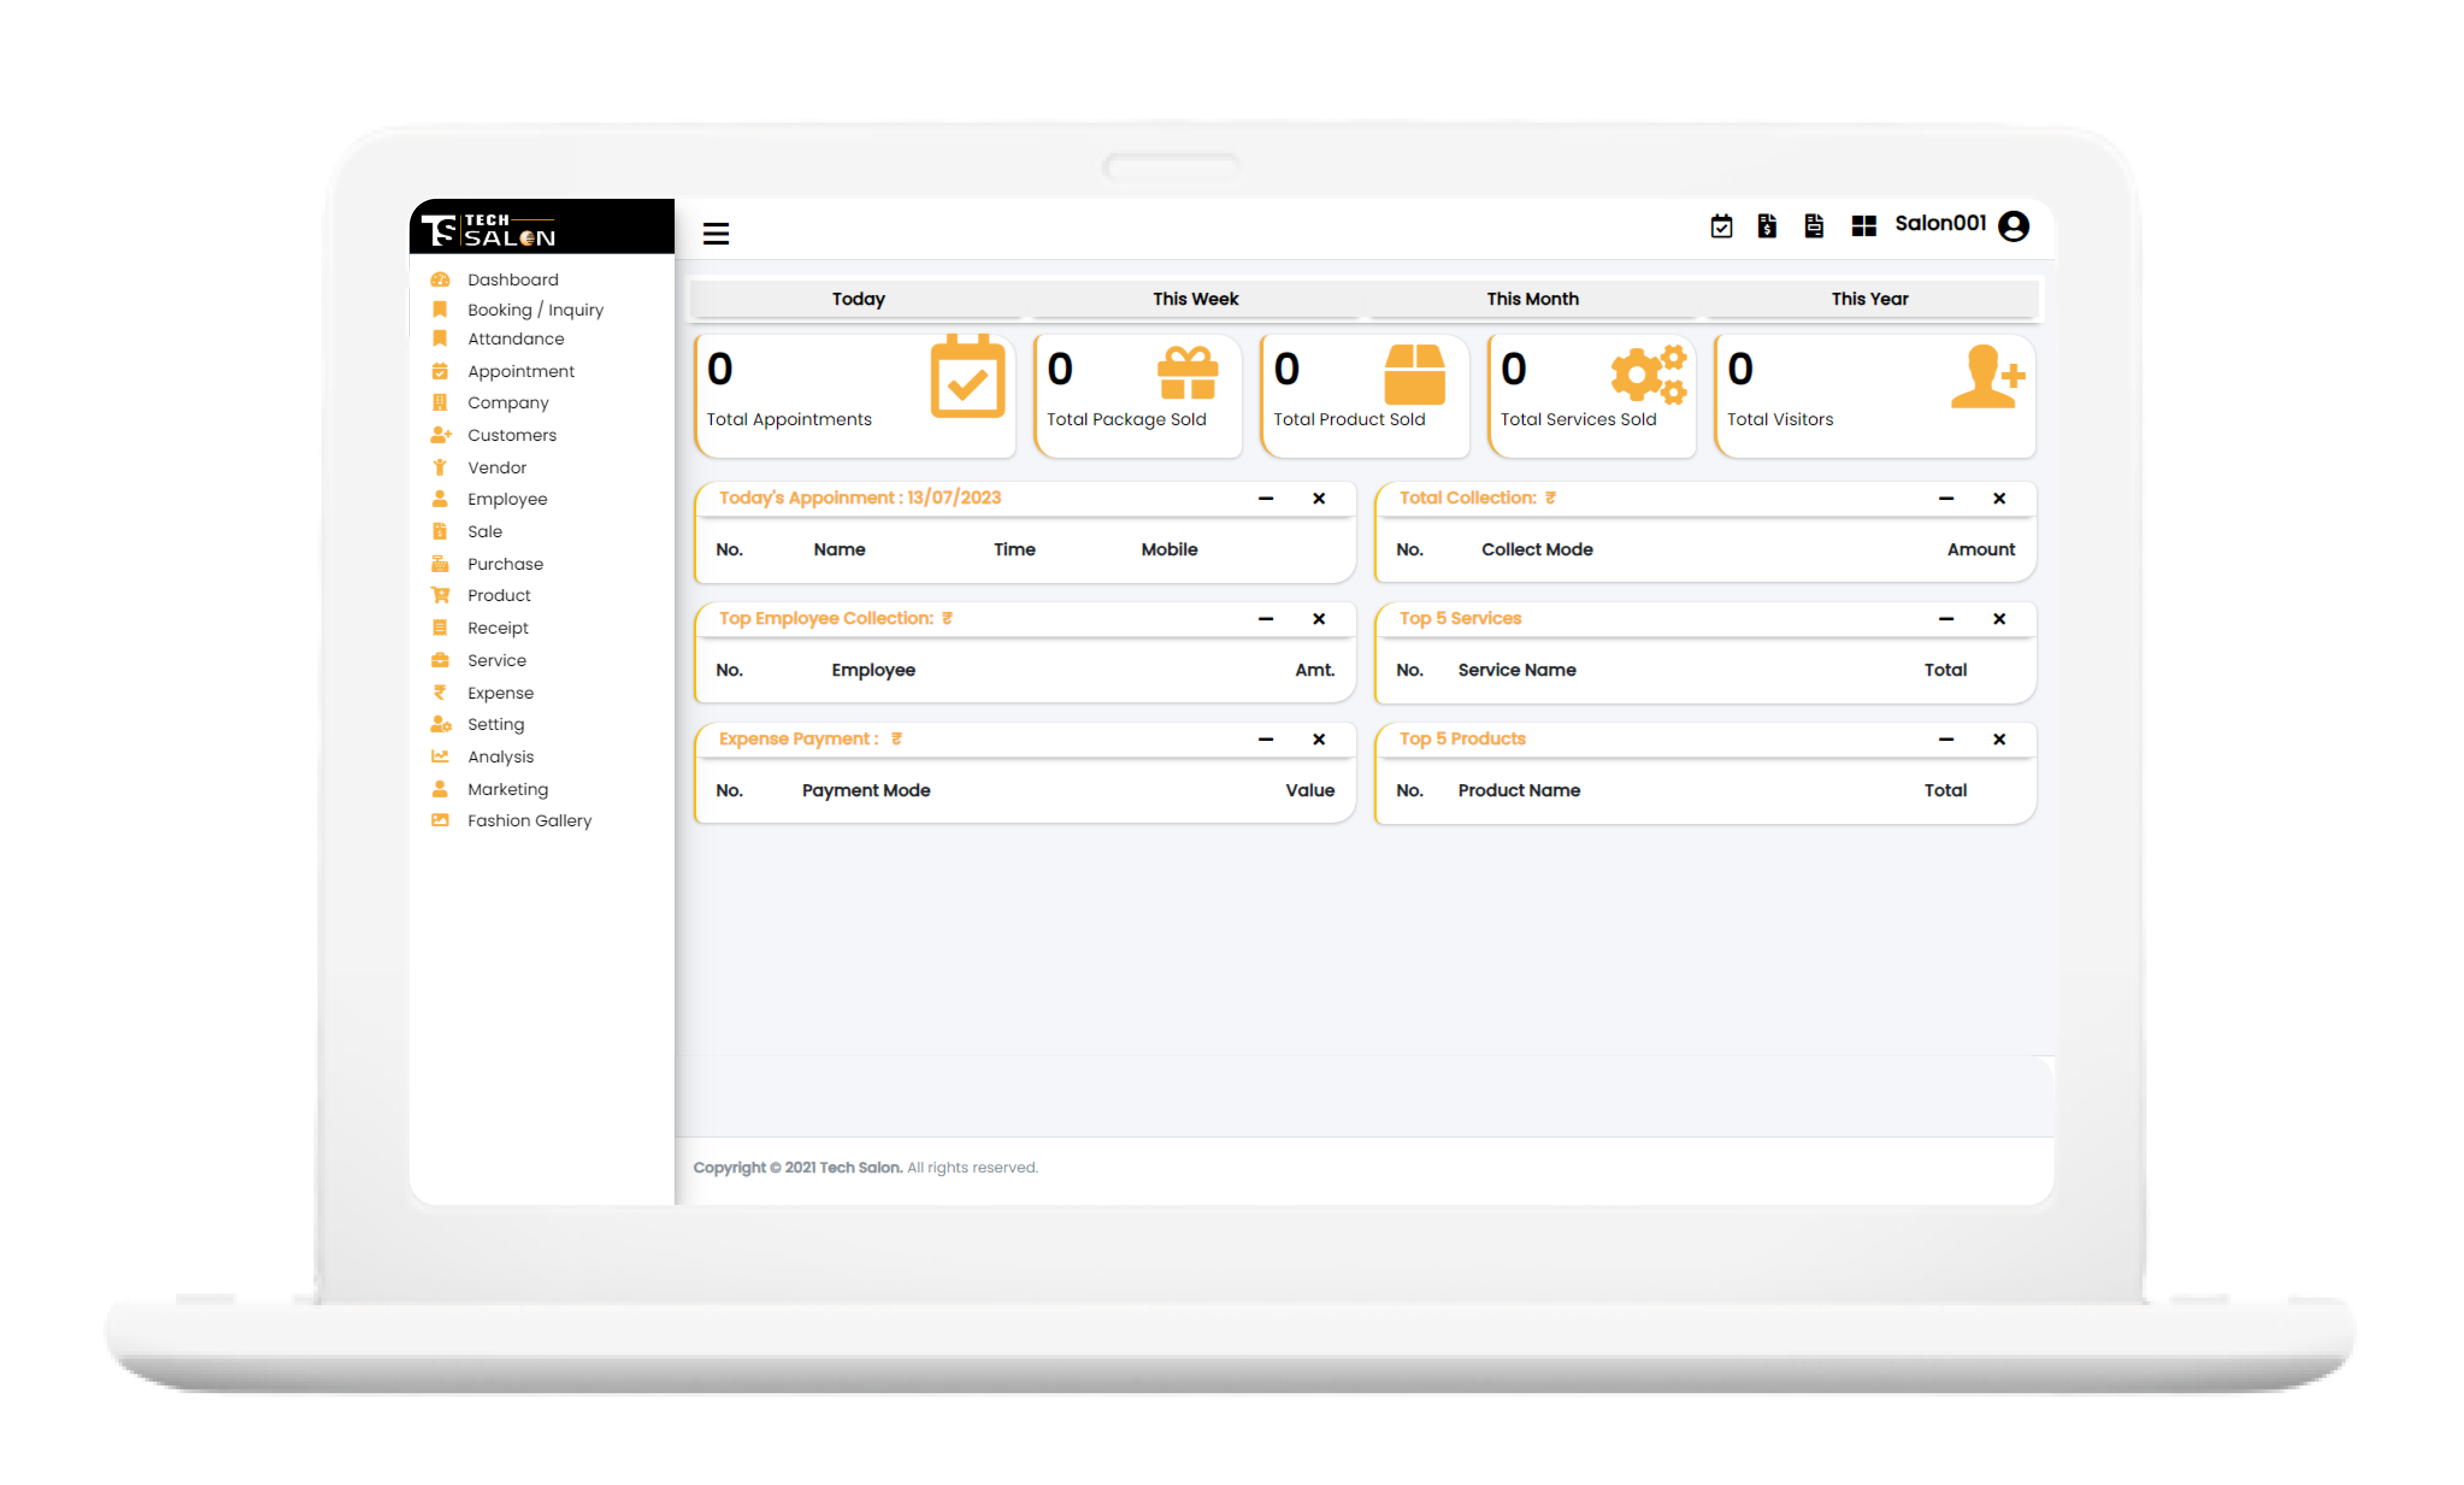The width and height of the screenshot is (2464, 1485).
Task: Open the Total Product Sold card
Action: (x=1365, y=396)
